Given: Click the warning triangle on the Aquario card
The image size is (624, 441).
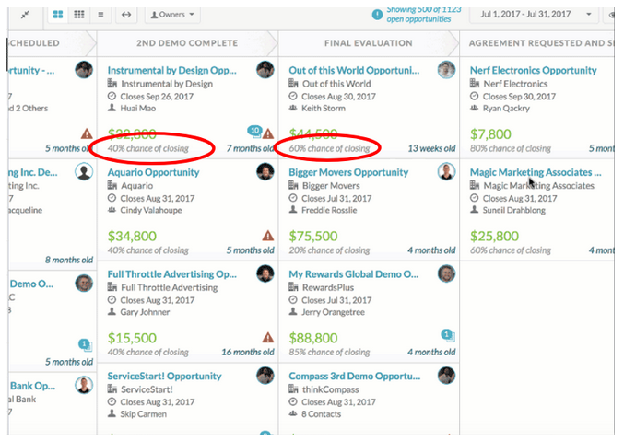Looking at the screenshot, I should click(268, 236).
